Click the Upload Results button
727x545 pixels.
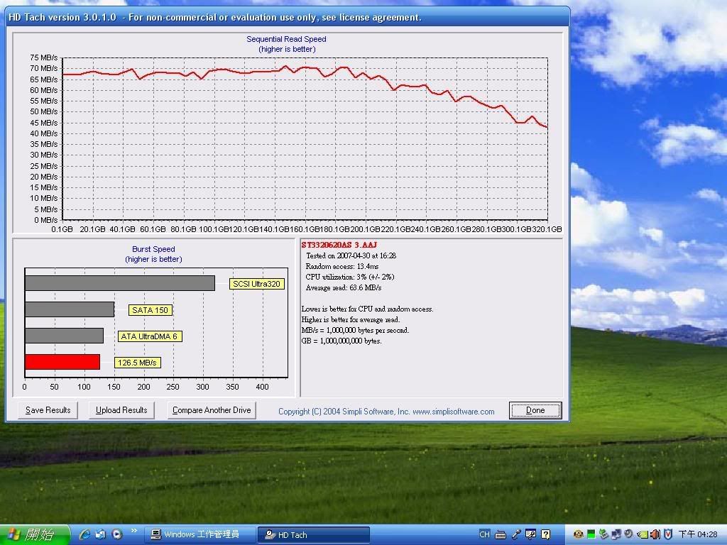point(121,410)
